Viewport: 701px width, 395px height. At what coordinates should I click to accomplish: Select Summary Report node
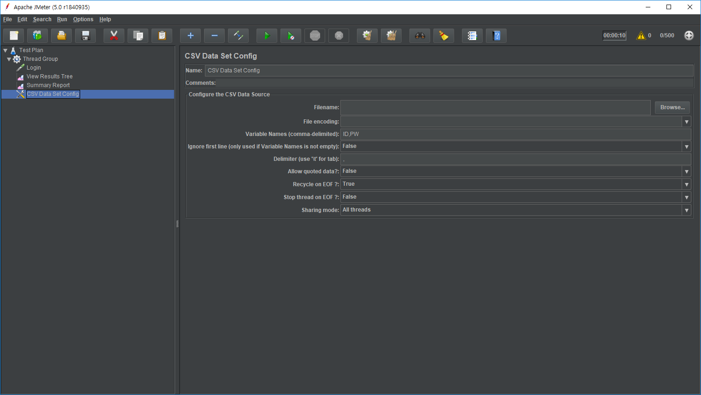48,85
